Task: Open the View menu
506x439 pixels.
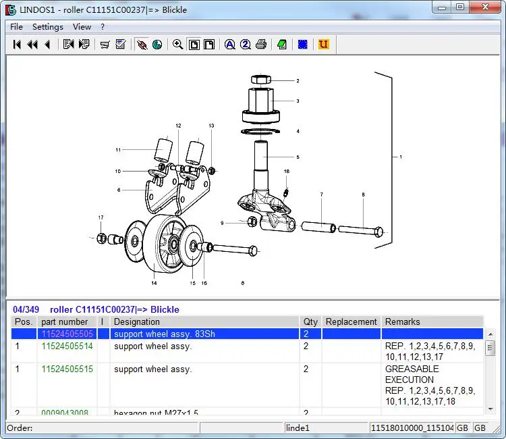Action: coord(82,27)
